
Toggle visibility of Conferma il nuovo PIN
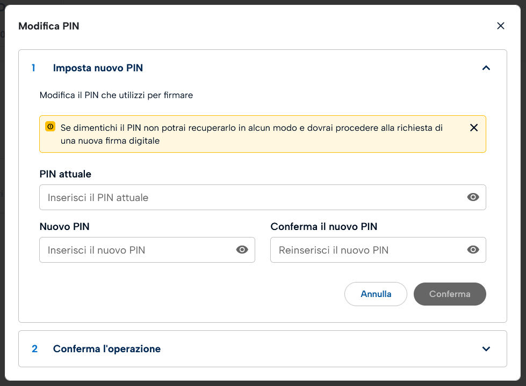[x=473, y=250]
